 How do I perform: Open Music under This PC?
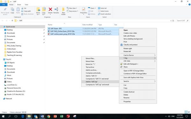click(9, 75)
